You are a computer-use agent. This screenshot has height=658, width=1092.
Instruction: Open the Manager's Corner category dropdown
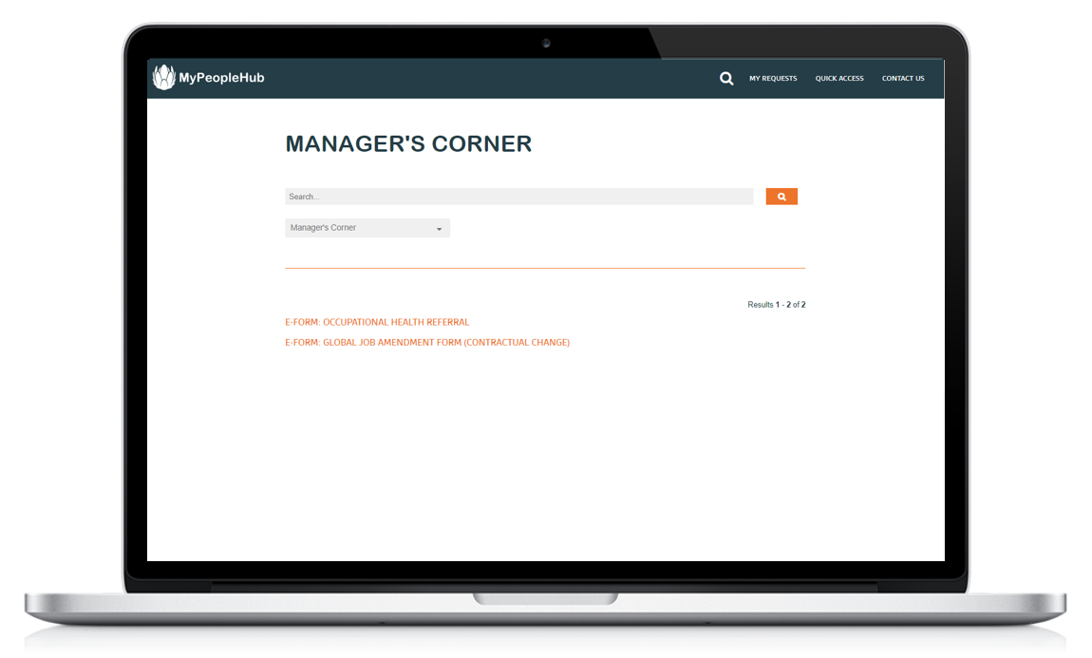[367, 228]
